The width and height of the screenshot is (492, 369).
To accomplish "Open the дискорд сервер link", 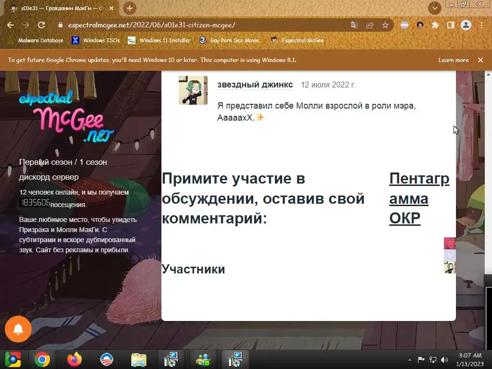I will click(x=49, y=177).
